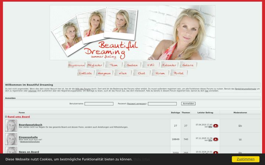Click the Passwort vergessen link
Image resolution: width=265 pixels, height=165 pixels.
137,104
